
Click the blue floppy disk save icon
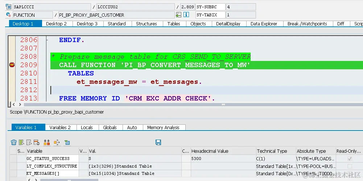pyautogui.click(x=158, y=142)
